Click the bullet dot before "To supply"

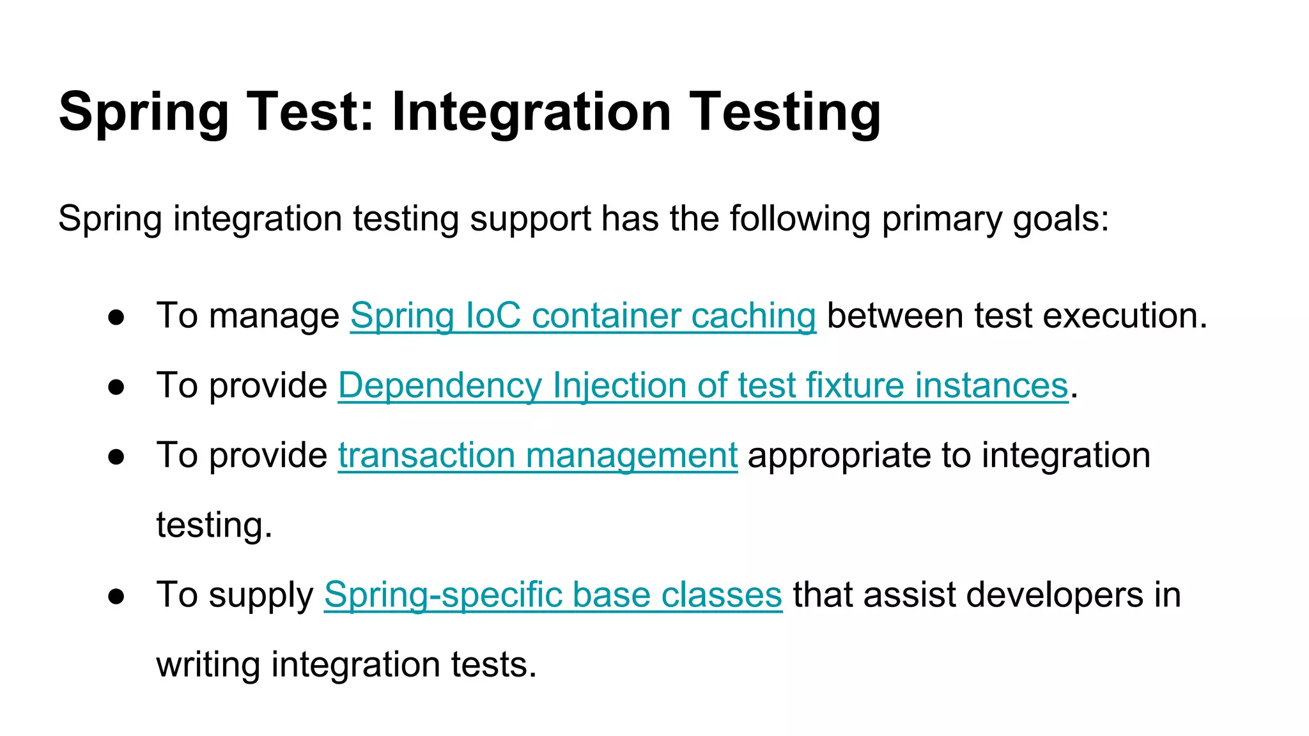click(x=116, y=597)
